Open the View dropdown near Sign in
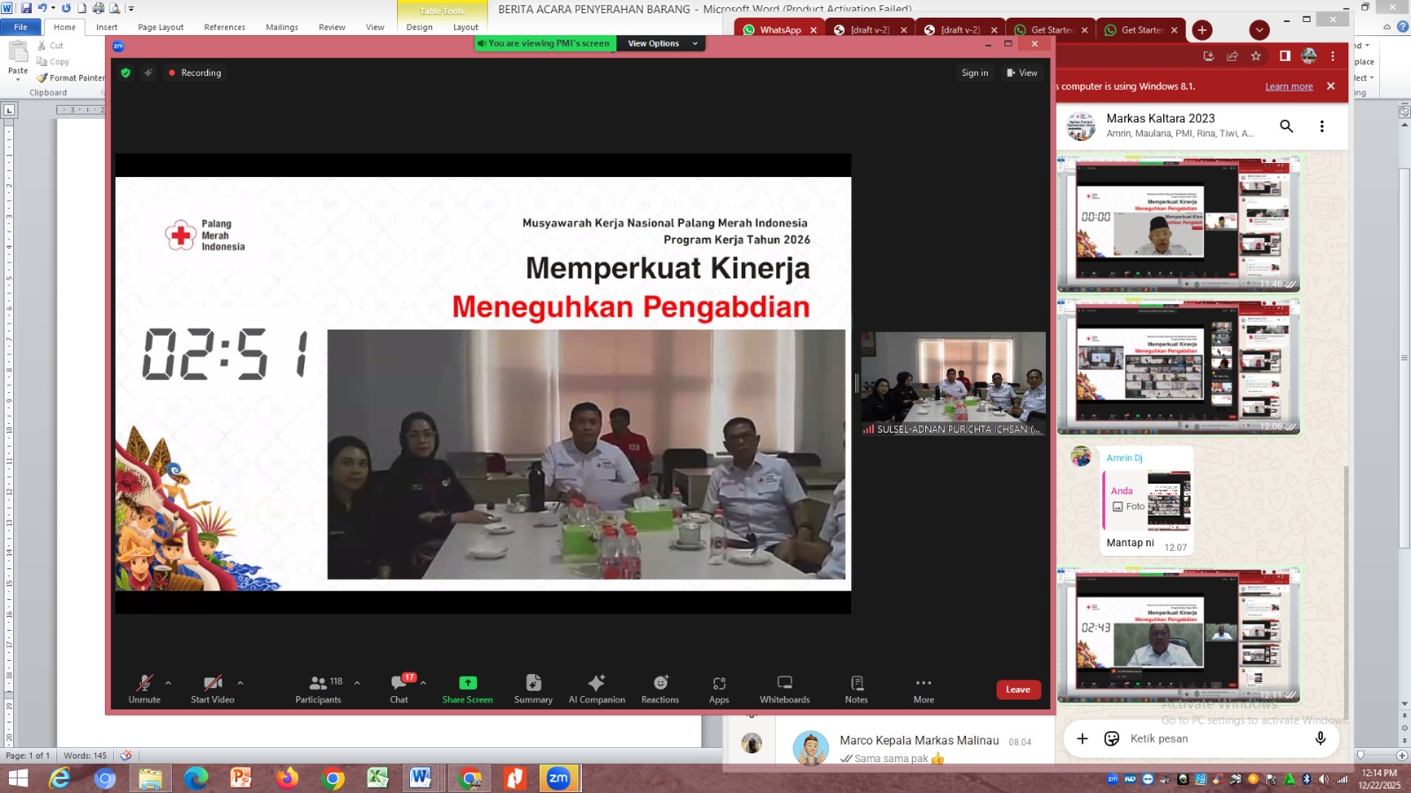The image size is (1411, 793). click(x=1021, y=73)
